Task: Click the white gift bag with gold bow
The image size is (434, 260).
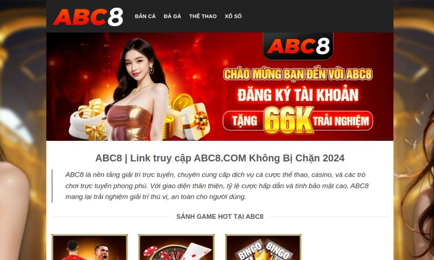Action: click(x=88, y=120)
